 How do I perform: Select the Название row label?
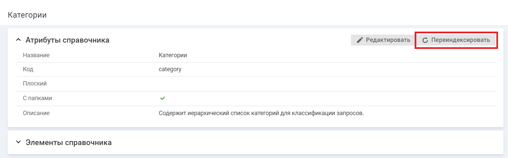[36, 55]
